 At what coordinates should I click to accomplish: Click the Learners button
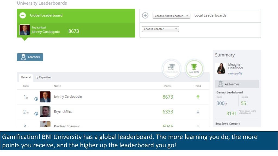(30, 57)
